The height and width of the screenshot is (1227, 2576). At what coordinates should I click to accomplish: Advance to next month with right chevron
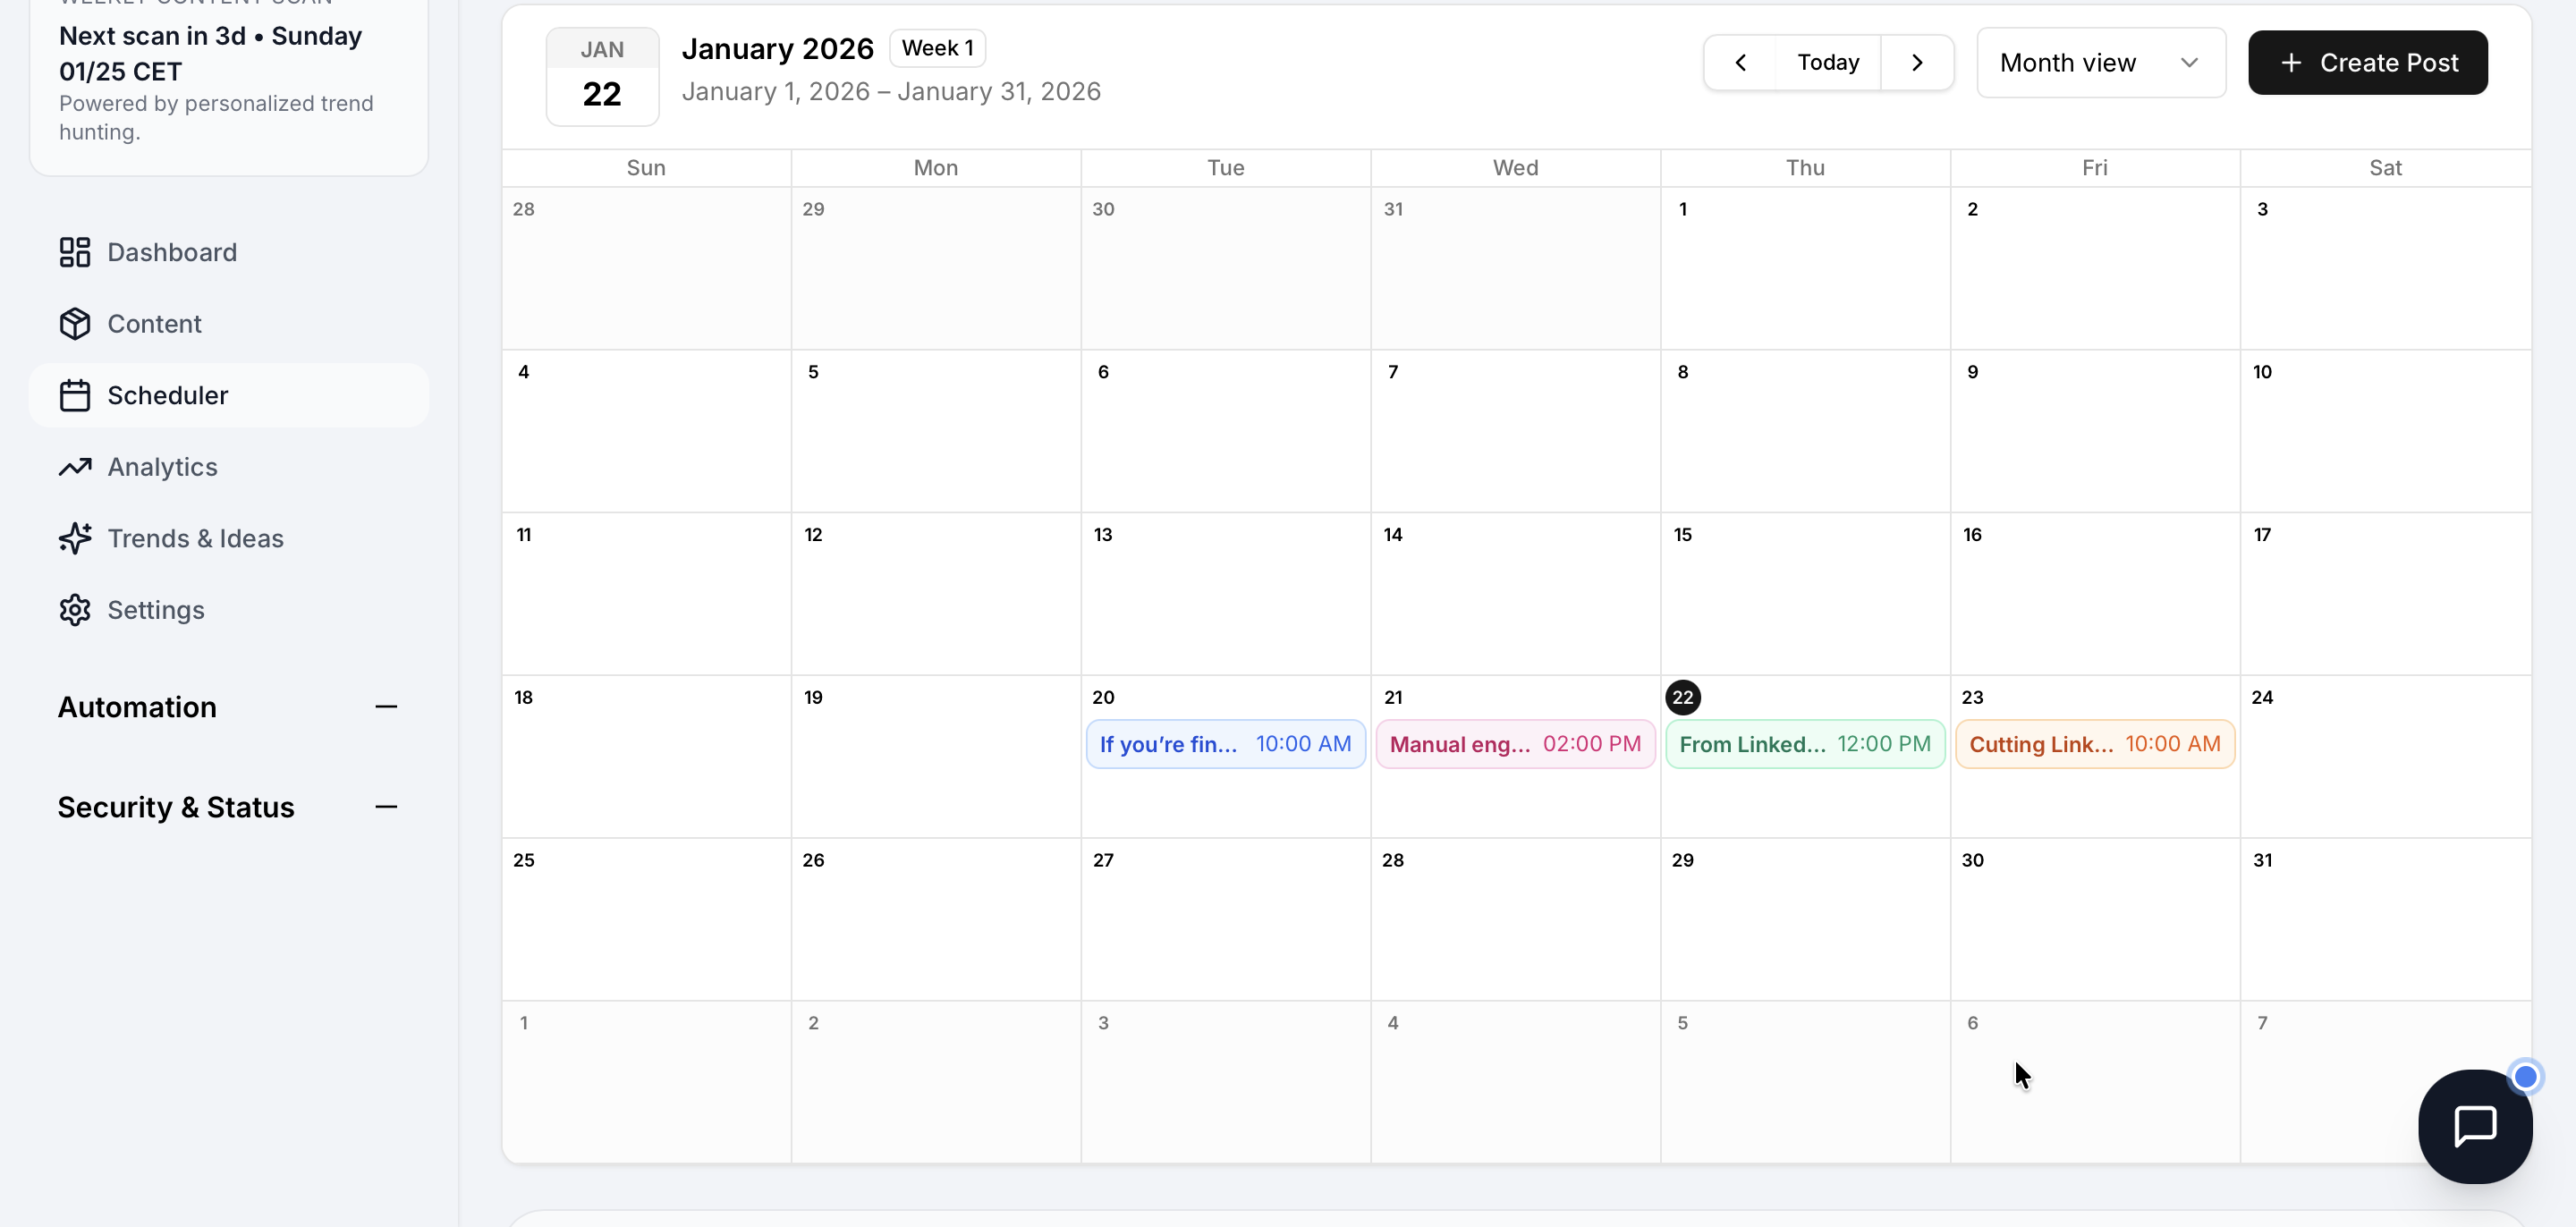[1916, 63]
